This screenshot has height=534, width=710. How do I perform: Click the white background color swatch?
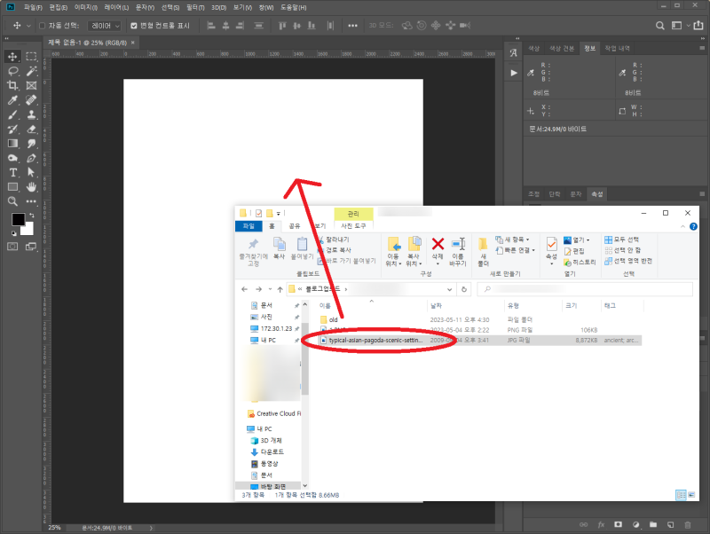tap(29, 230)
